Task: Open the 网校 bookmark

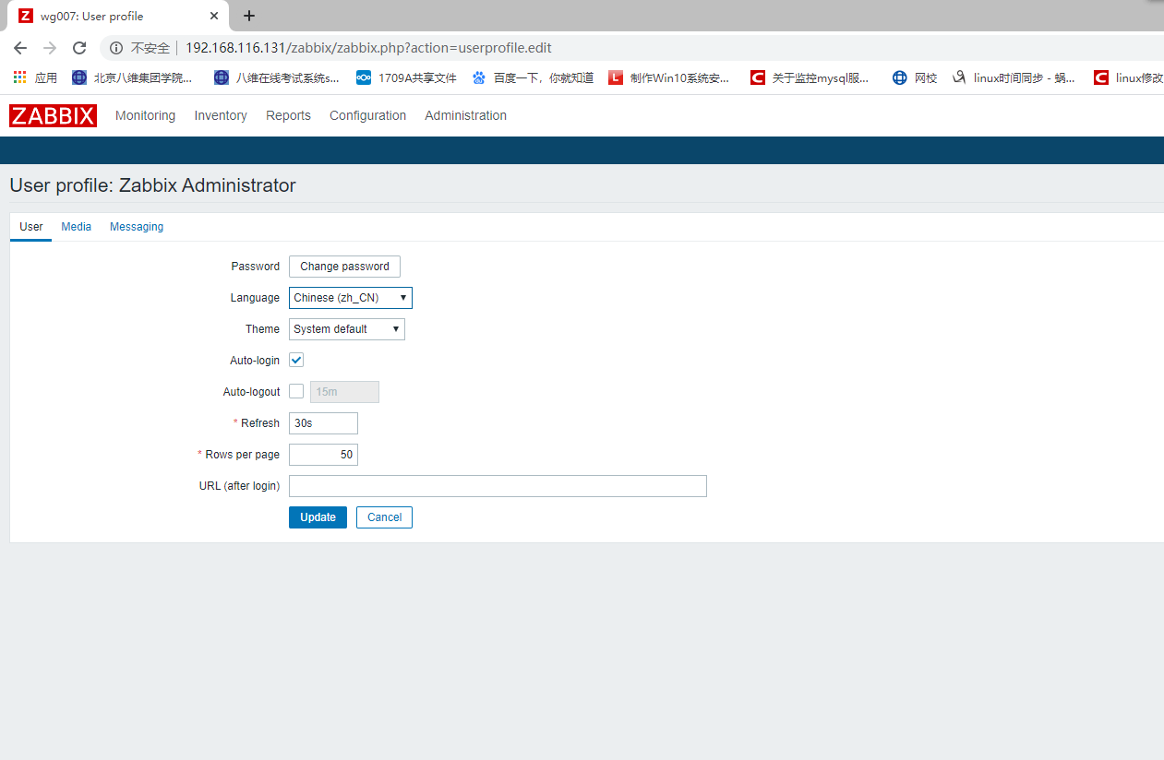Action: (x=915, y=78)
